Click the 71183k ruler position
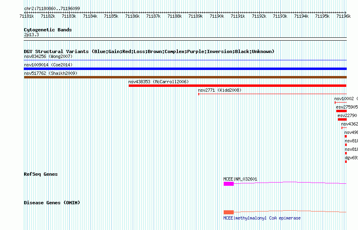Screen dimensions: 358x230 tap(69, 16)
